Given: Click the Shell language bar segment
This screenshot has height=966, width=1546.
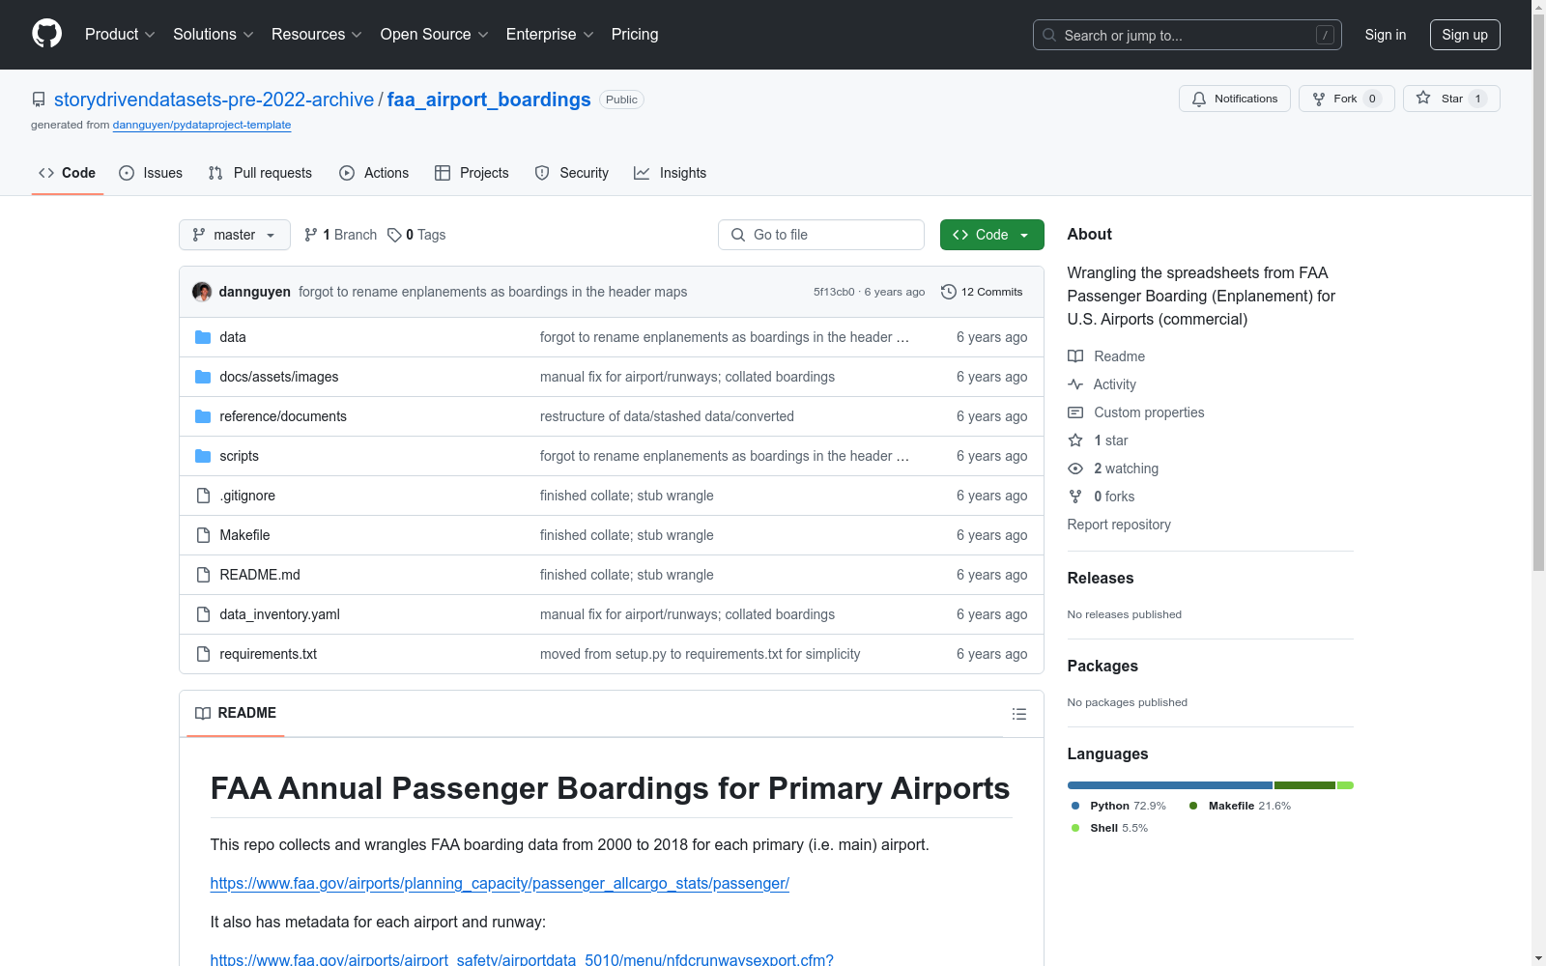Looking at the screenshot, I should [x=1345, y=785].
